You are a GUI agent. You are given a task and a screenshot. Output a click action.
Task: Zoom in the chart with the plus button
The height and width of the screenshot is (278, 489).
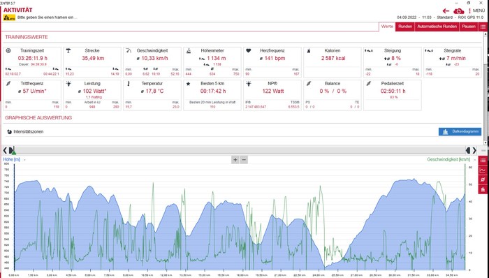coord(235,160)
